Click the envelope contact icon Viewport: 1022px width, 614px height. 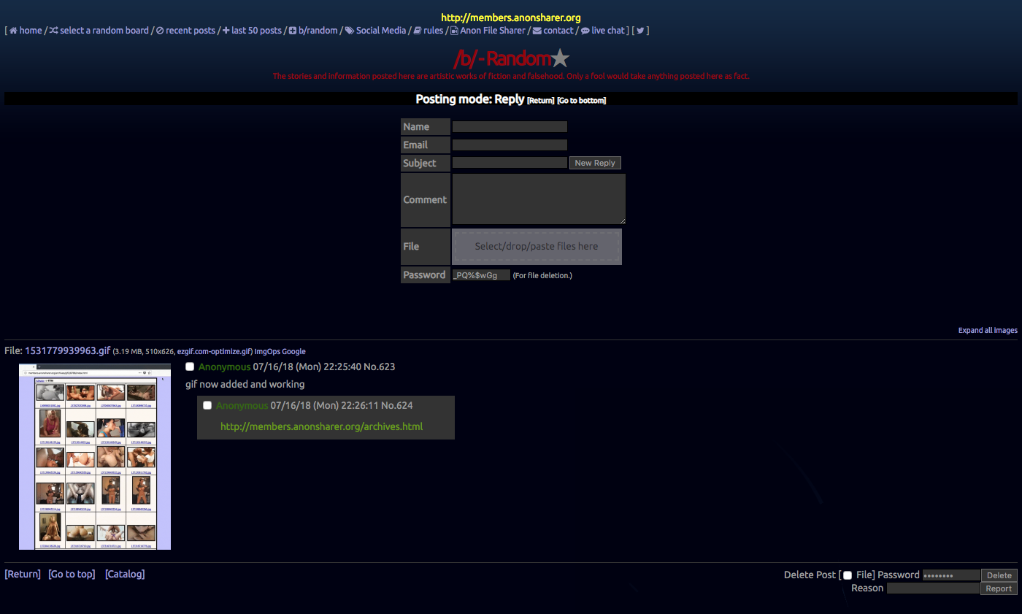(x=537, y=31)
